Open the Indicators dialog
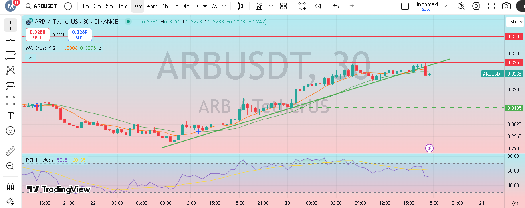 [259, 6]
